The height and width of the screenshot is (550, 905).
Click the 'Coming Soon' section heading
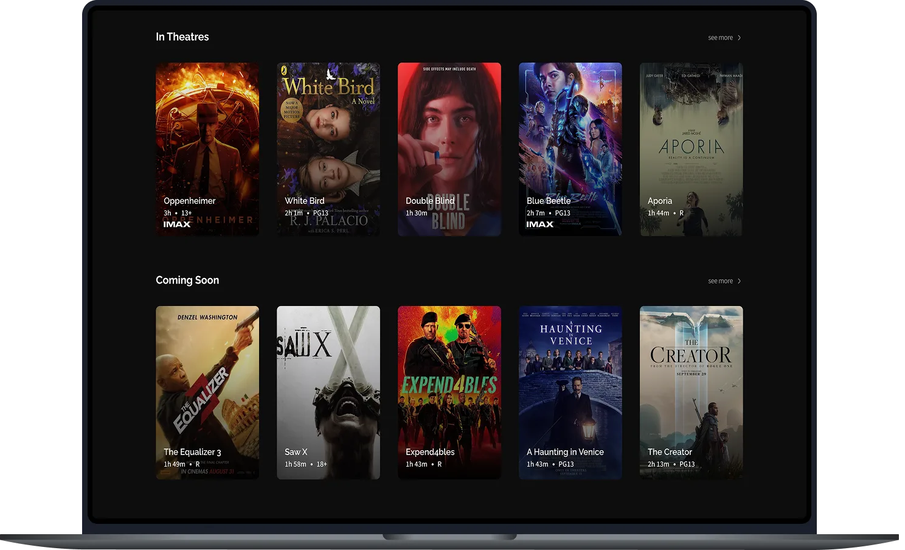[187, 280]
